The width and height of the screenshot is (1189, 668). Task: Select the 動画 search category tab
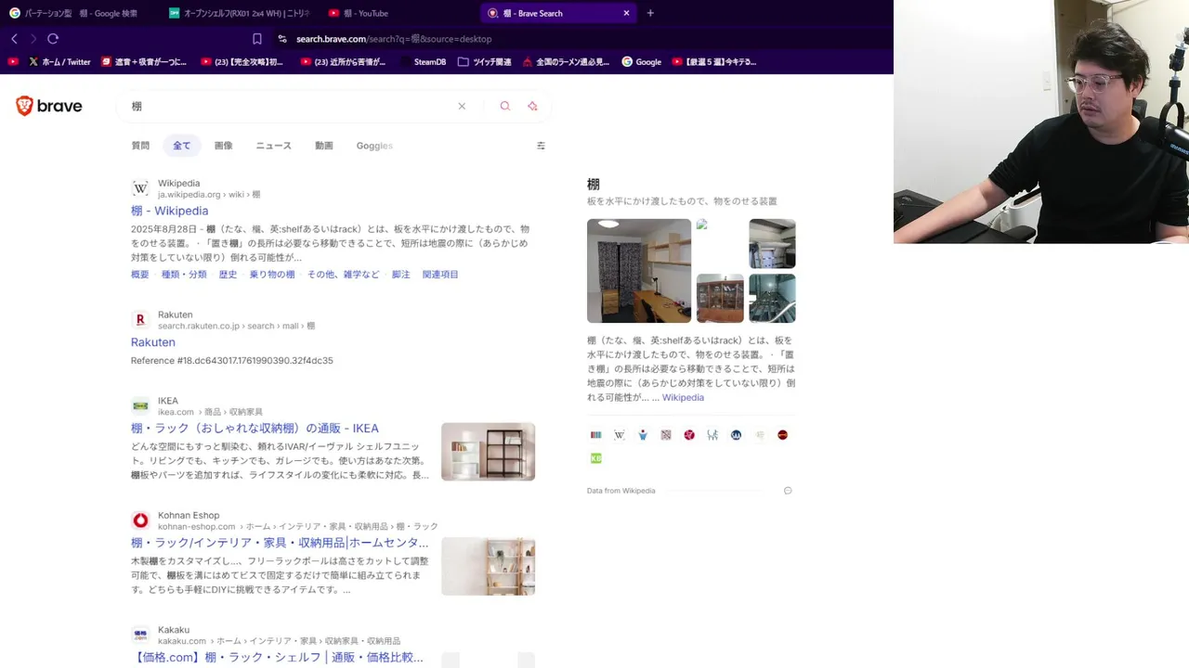[323, 146]
